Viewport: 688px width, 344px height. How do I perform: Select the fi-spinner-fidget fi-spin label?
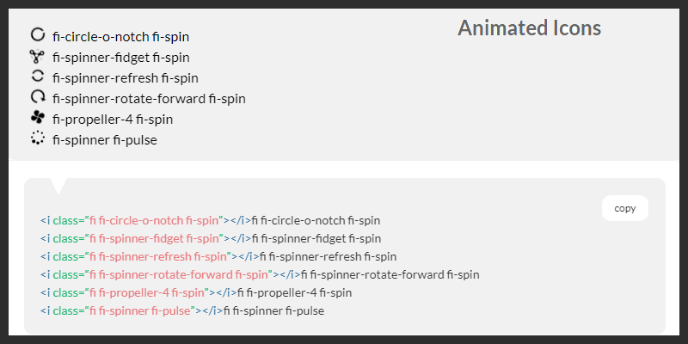tap(120, 58)
